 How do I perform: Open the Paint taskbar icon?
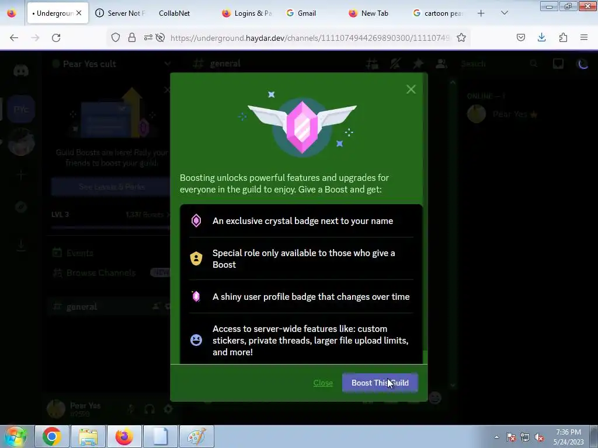coord(197,436)
